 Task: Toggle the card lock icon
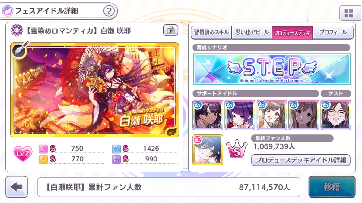tap(170, 30)
